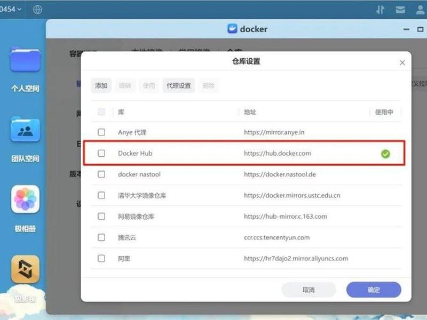Click the https://mirror.anye.in address
The width and height of the screenshot is (427, 320).
tap(274, 132)
